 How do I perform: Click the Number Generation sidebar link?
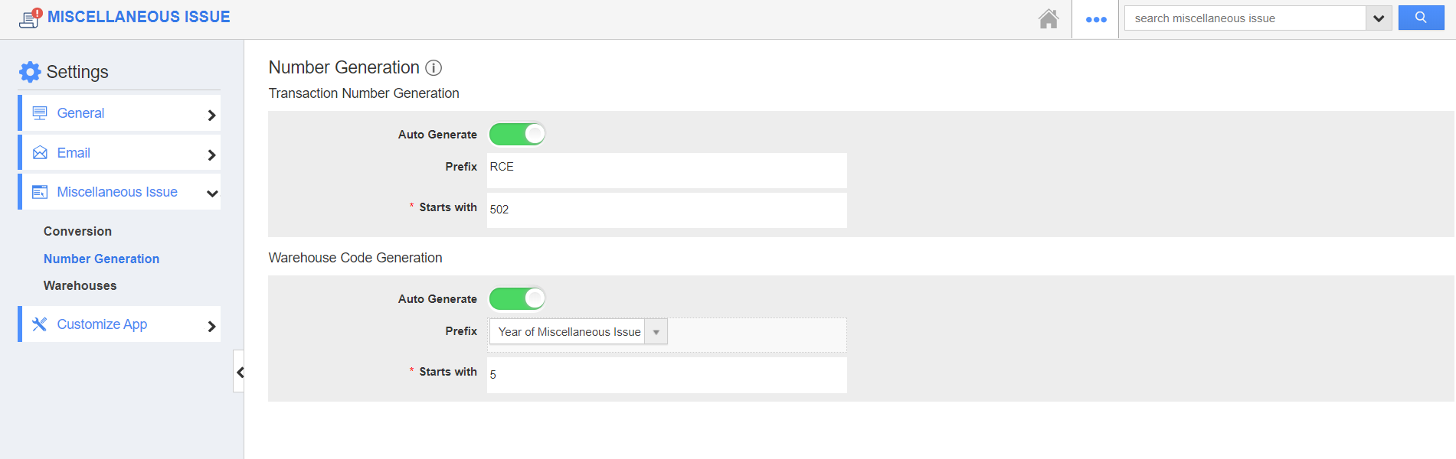click(101, 259)
